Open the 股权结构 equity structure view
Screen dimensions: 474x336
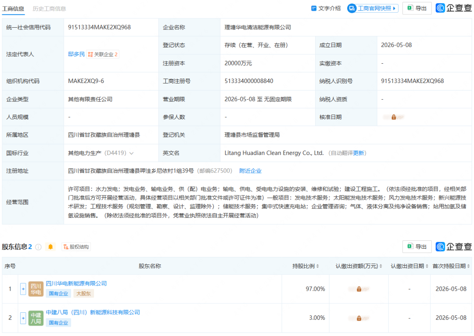coord(76,247)
